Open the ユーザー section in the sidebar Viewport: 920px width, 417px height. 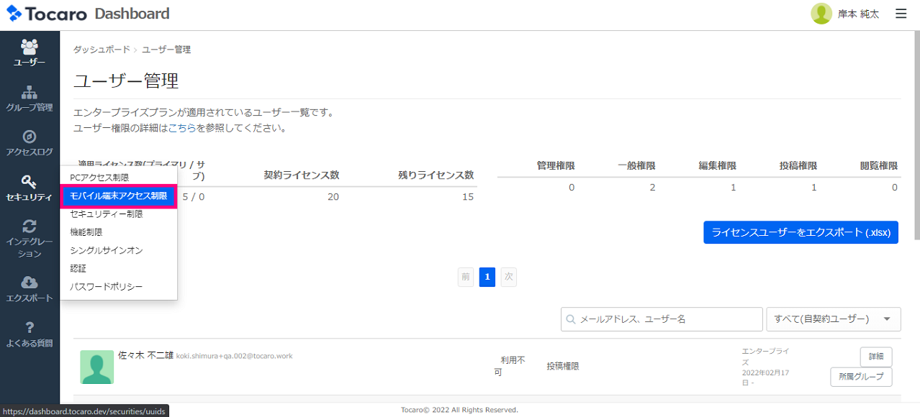click(30, 53)
